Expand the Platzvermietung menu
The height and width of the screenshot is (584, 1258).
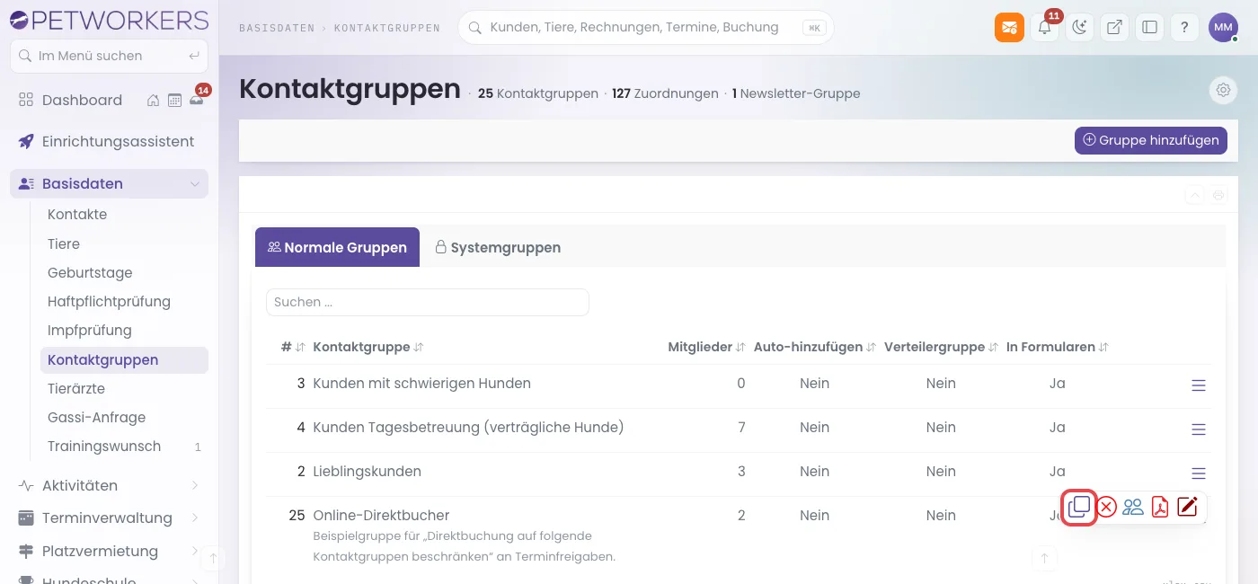click(x=195, y=551)
